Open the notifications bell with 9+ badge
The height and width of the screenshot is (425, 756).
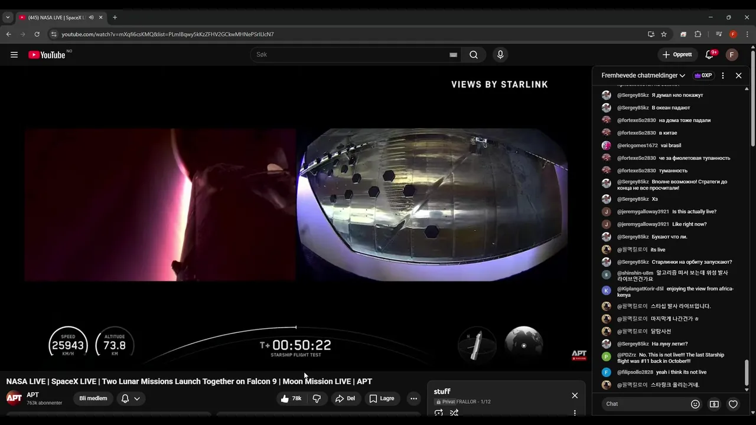click(x=709, y=54)
